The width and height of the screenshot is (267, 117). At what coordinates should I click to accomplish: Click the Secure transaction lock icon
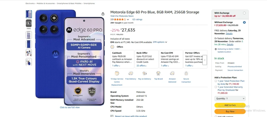click(x=186, y=73)
